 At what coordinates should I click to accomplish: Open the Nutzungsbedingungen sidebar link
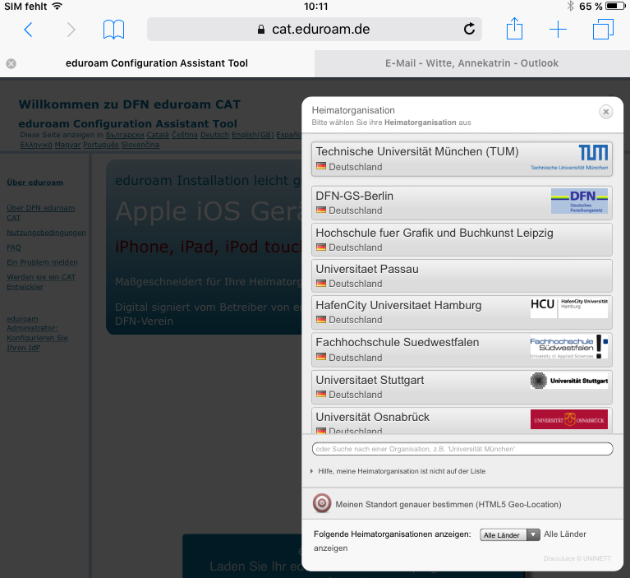pos(46,233)
